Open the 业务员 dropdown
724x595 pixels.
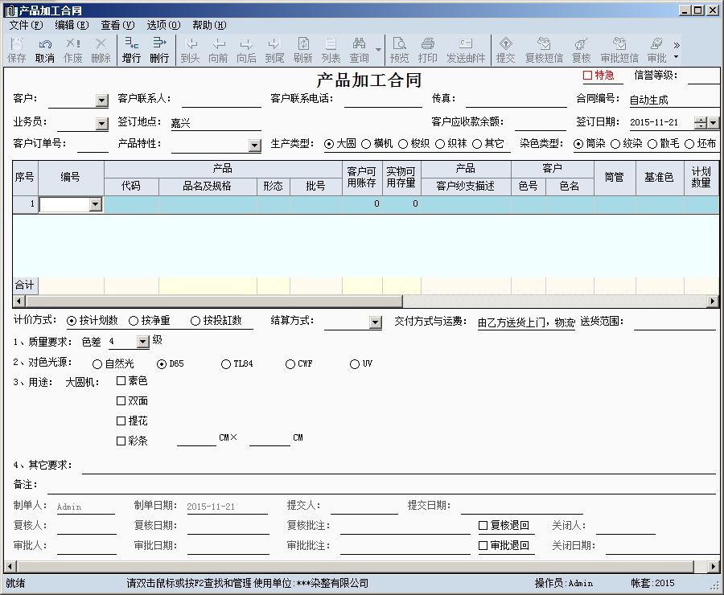click(102, 123)
